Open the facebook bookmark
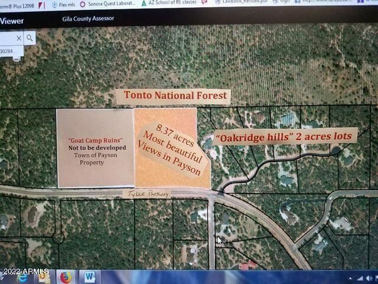This screenshot has height=284, width=378. click(x=324, y=1)
